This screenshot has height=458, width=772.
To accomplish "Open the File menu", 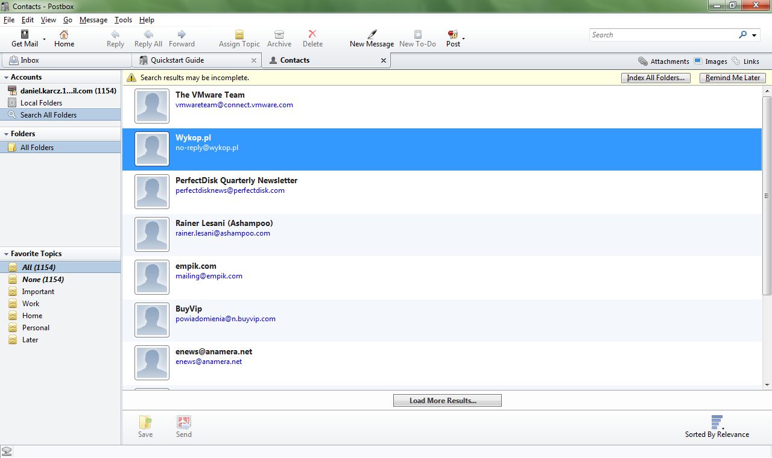I will click(9, 20).
